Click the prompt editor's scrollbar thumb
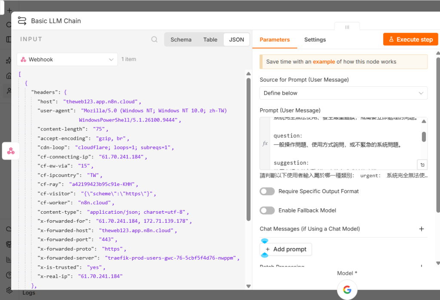Screen dimensions: 440x300 click(424, 137)
